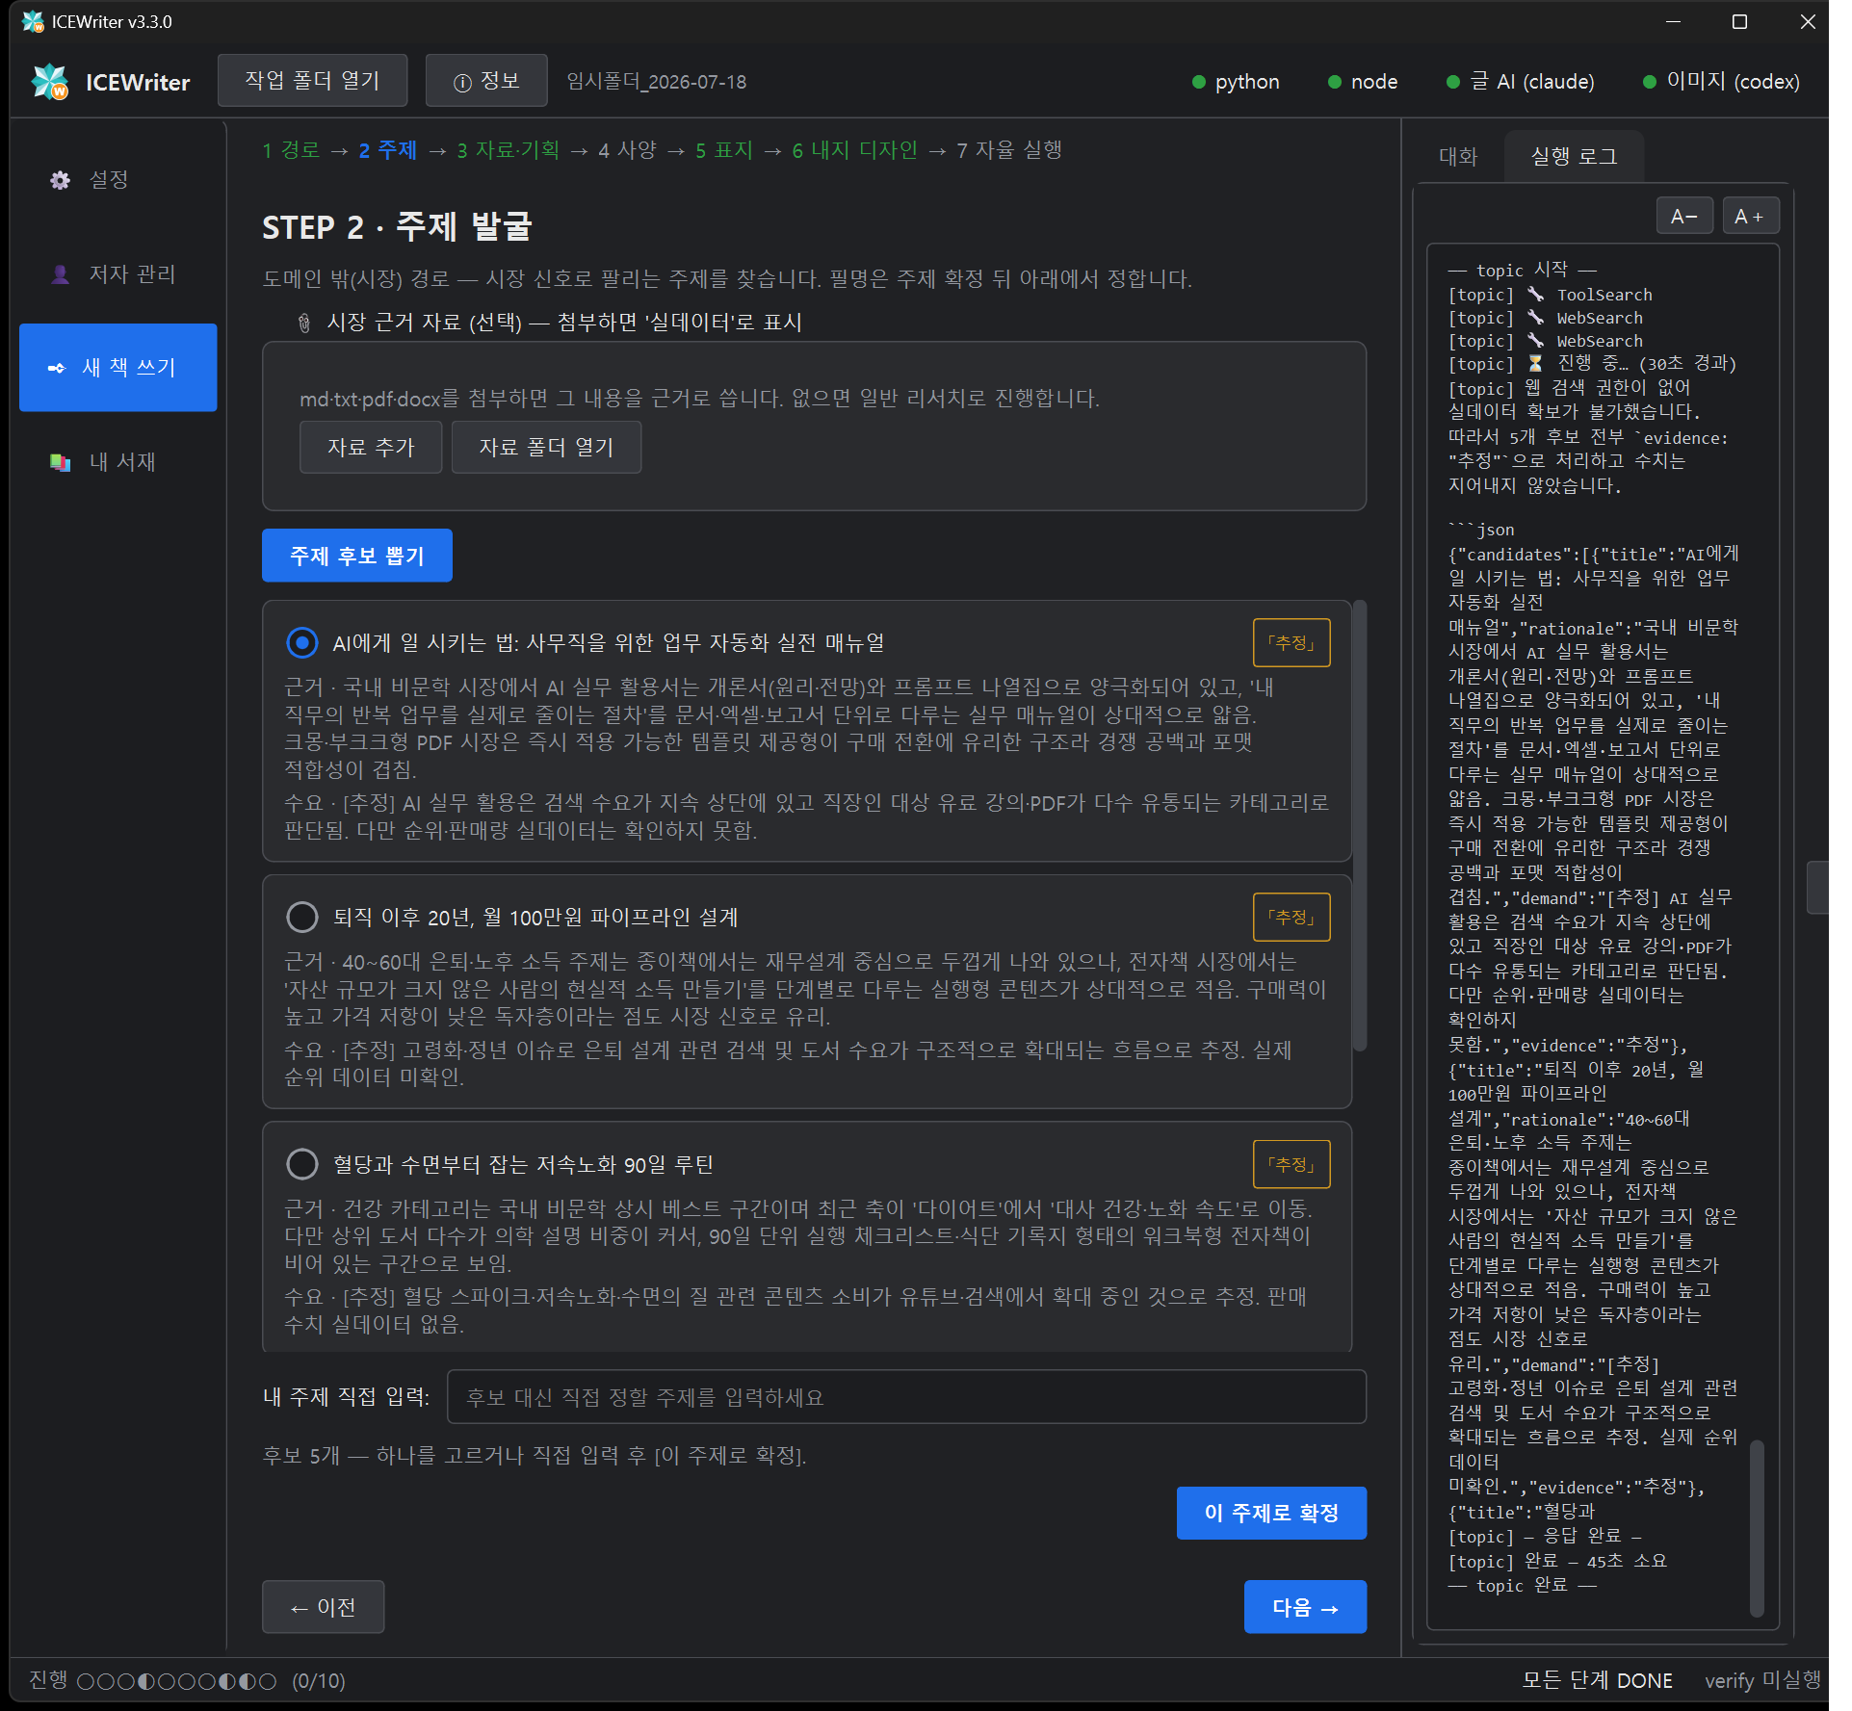Select the 퇴직 이후 20년 파이프라인 radio button
The image size is (1852, 1711).
pos(302,917)
